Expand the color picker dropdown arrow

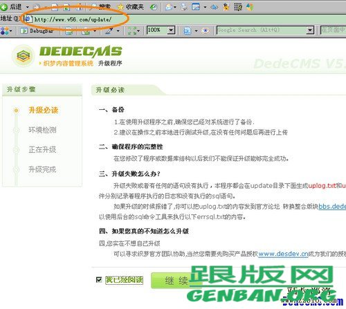(x=118, y=30)
